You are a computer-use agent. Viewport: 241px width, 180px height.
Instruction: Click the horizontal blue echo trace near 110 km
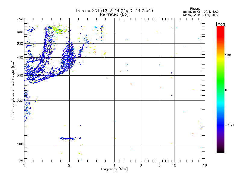pyautogui.click(x=67, y=139)
